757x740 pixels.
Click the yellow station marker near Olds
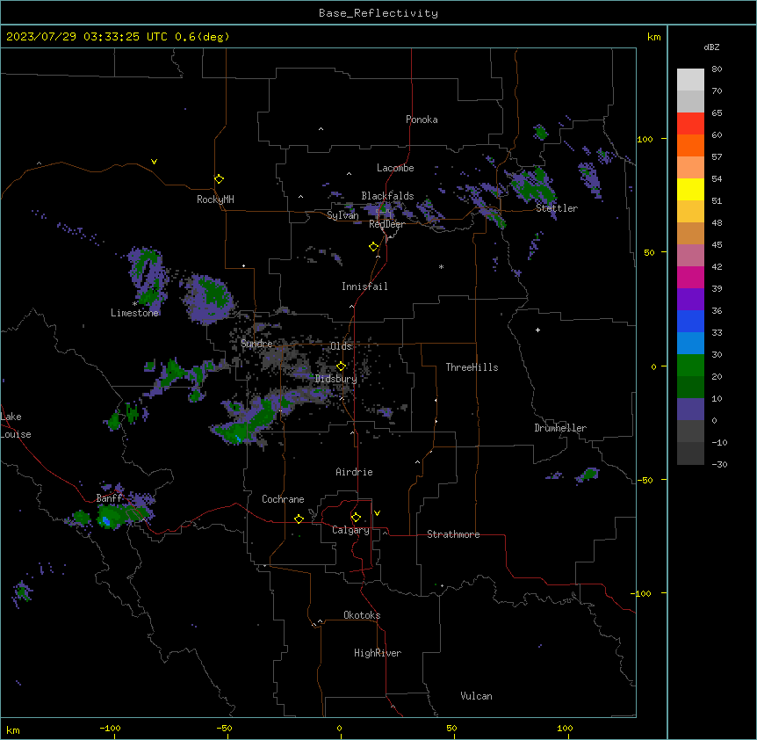point(341,366)
